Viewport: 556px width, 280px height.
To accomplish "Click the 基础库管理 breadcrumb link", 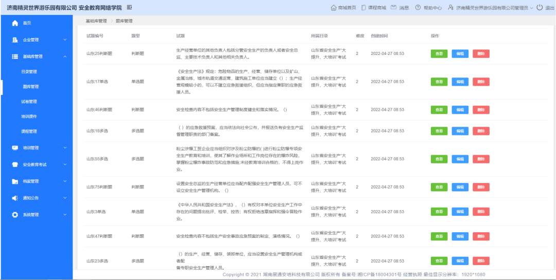I will click(96, 21).
